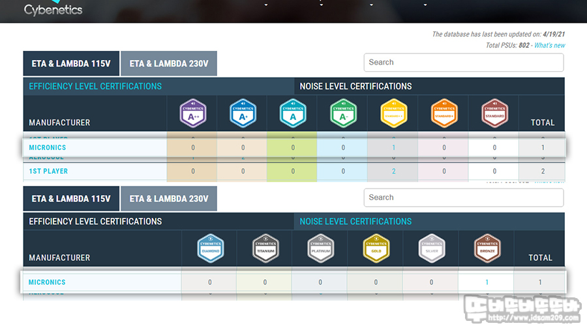
Task: Click the yellow Standard++ noise badge
Action: [394, 113]
